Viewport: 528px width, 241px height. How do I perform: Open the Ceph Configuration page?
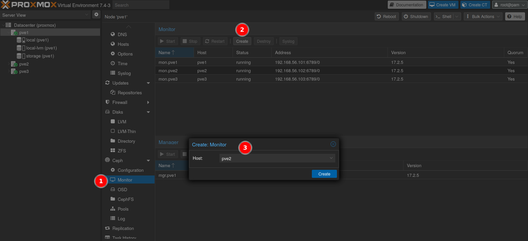pyautogui.click(x=130, y=170)
